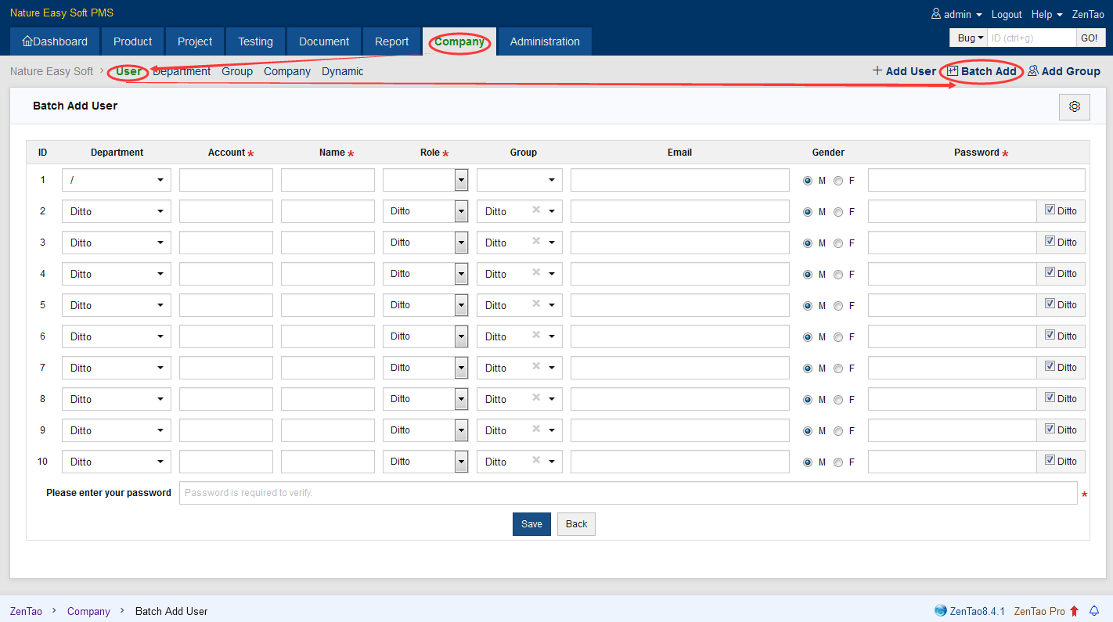Viewport: 1113px width, 622px height.
Task: Uncheck the Ditto password checkbox in row 2
Action: (1050, 210)
